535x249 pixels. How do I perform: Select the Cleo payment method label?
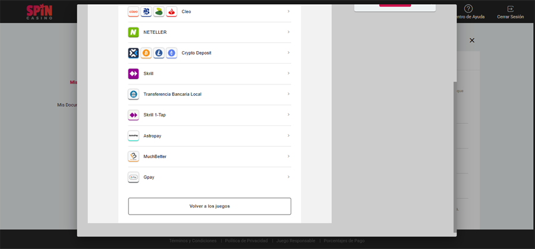pos(186,12)
